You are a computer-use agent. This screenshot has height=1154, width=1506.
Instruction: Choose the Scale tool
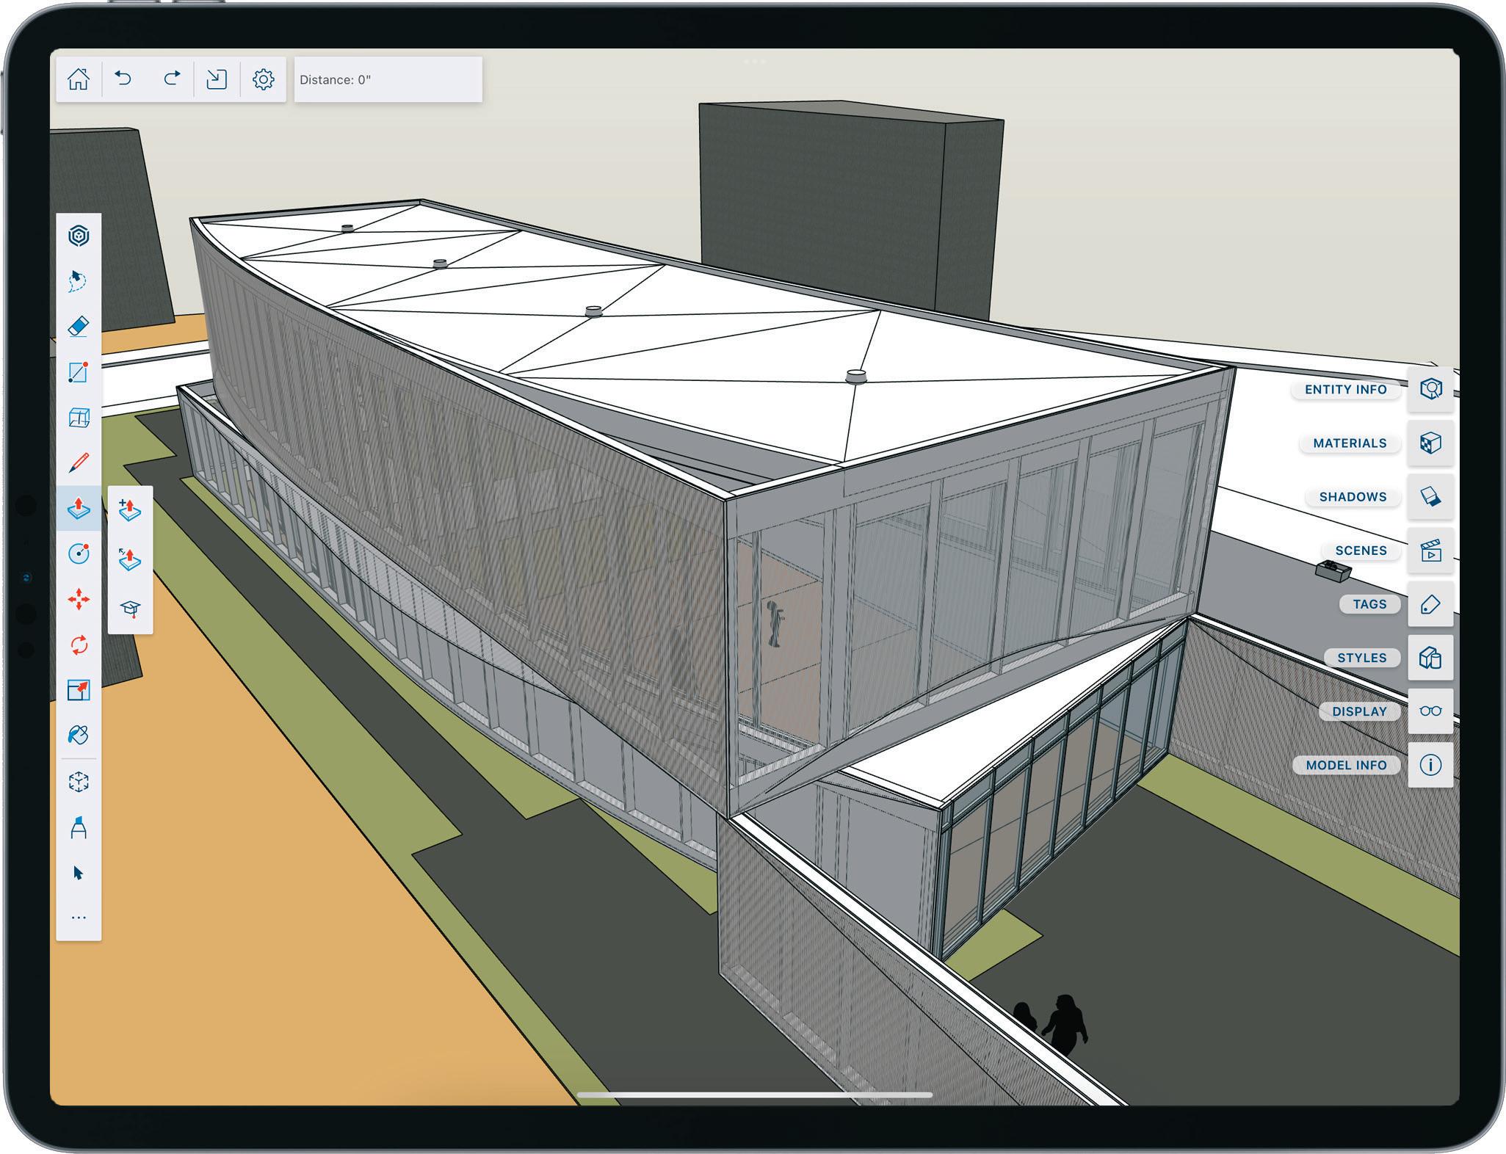pos(79,690)
